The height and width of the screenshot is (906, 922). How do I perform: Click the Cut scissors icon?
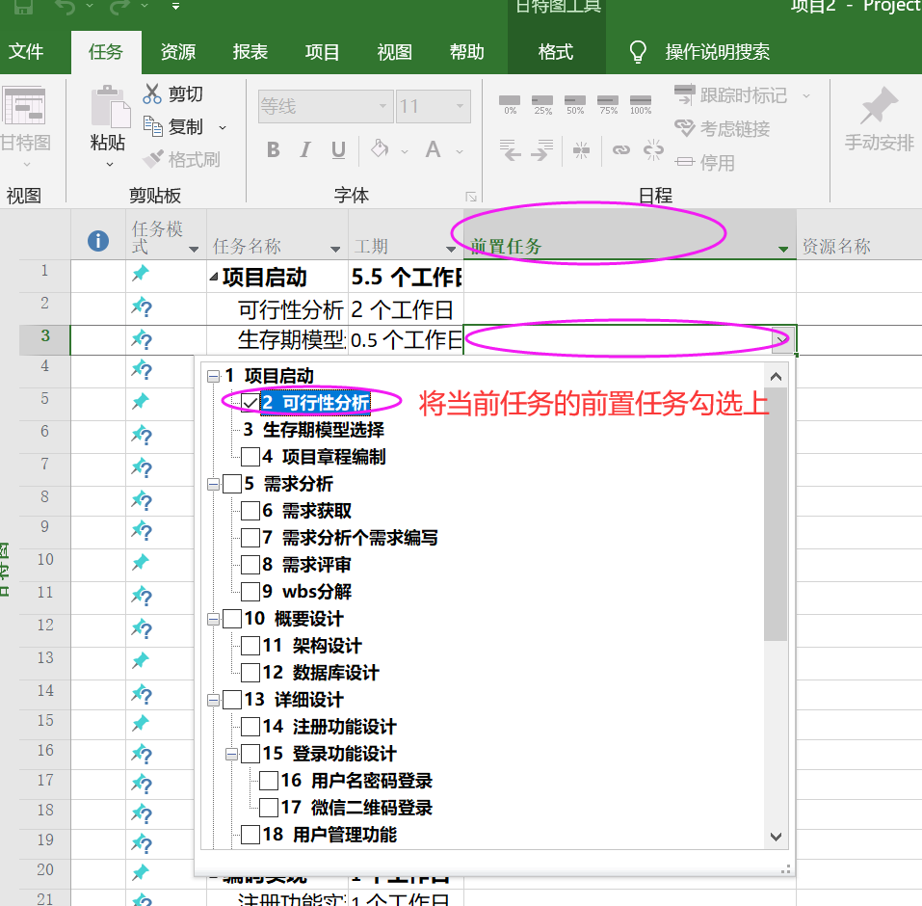(x=151, y=93)
